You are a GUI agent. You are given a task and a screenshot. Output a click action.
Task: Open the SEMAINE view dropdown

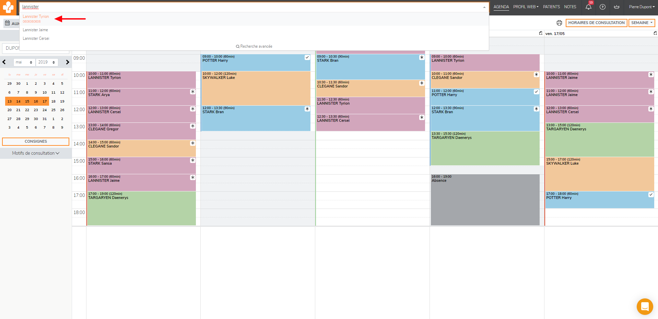coord(642,23)
